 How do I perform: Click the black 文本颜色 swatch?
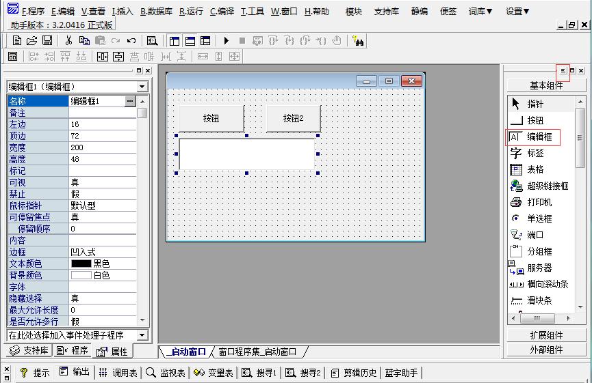[x=81, y=264]
